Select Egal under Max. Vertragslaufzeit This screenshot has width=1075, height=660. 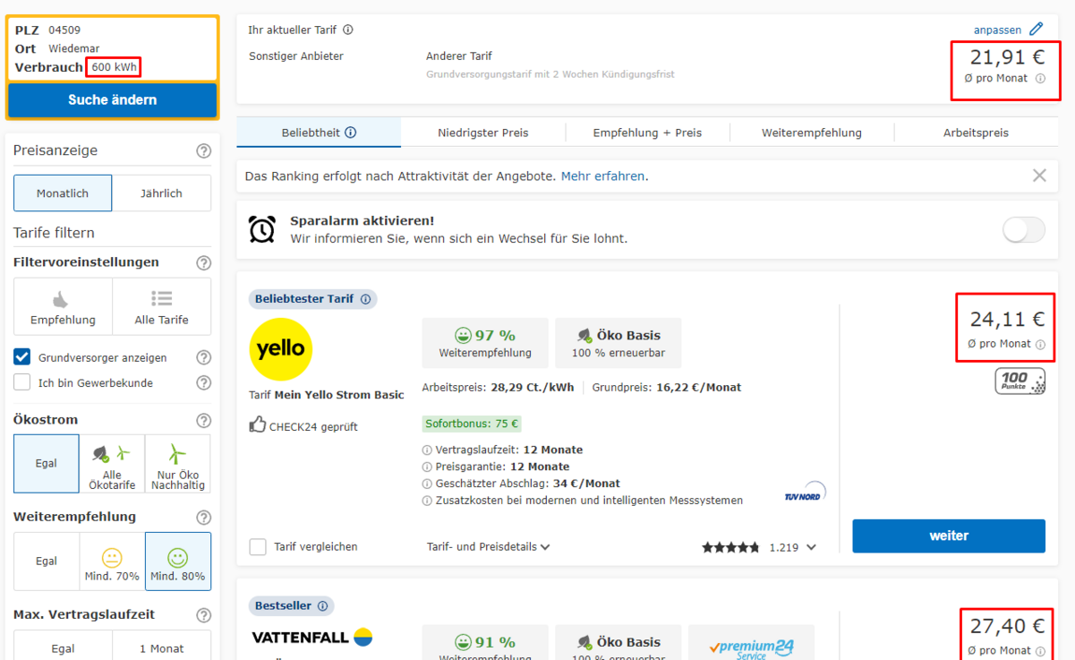click(63, 647)
